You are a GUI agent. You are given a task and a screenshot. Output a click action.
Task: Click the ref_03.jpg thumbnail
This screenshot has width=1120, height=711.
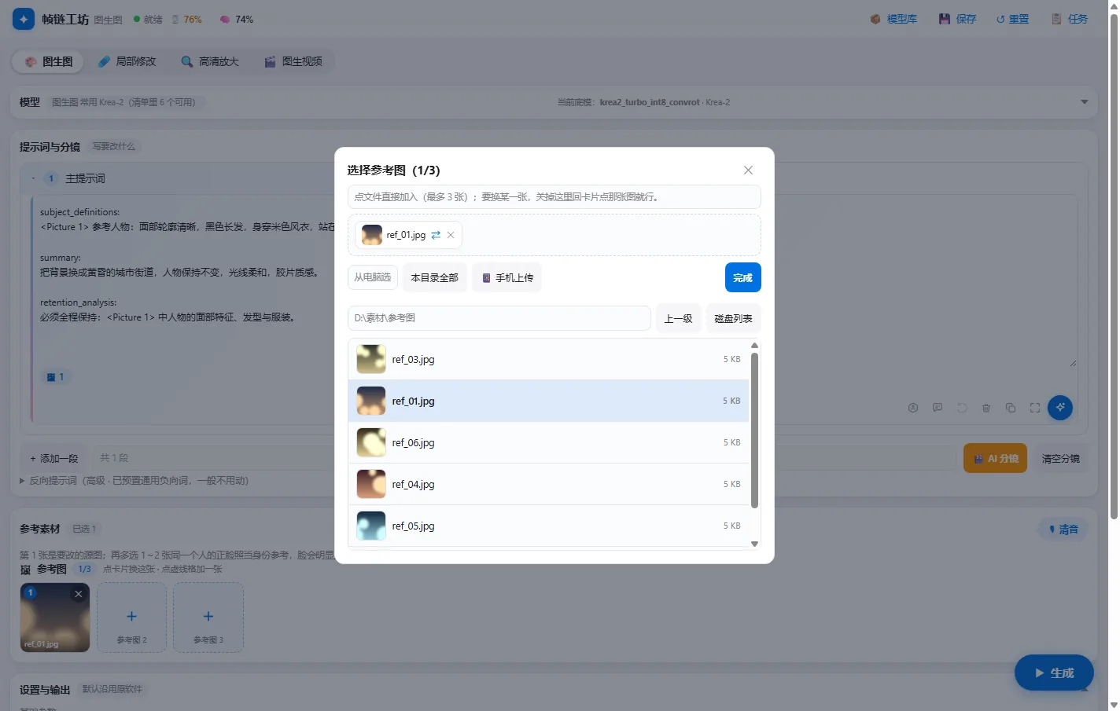tap(371, 359)
